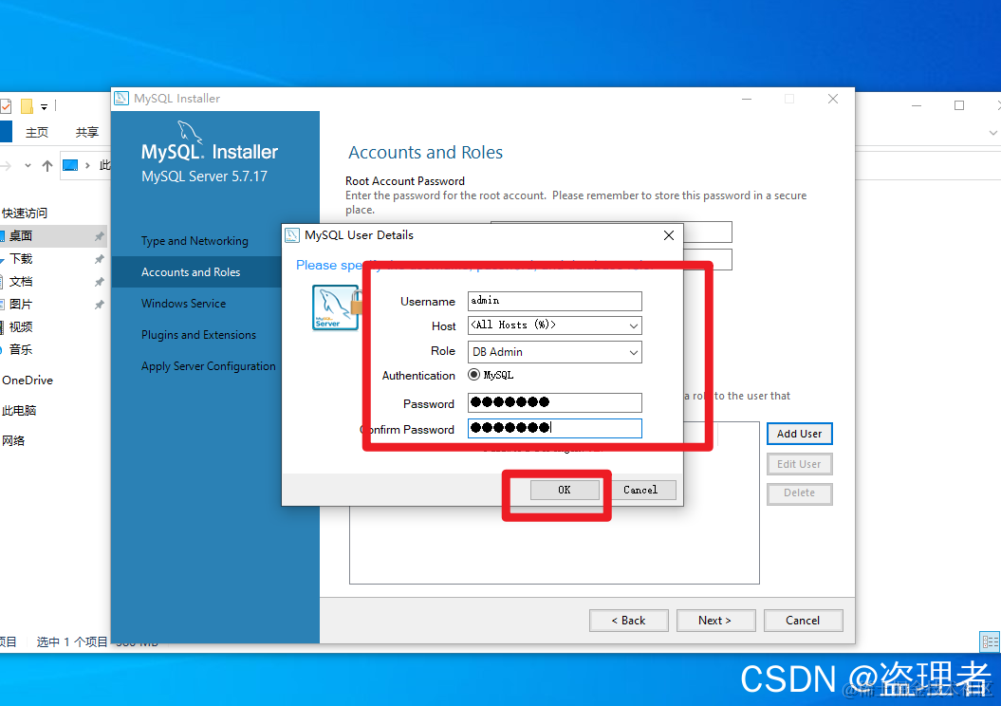Click the Edit User button
Image resolution: width=1001 pixels, height=706 pixels.
pos(799,464)
